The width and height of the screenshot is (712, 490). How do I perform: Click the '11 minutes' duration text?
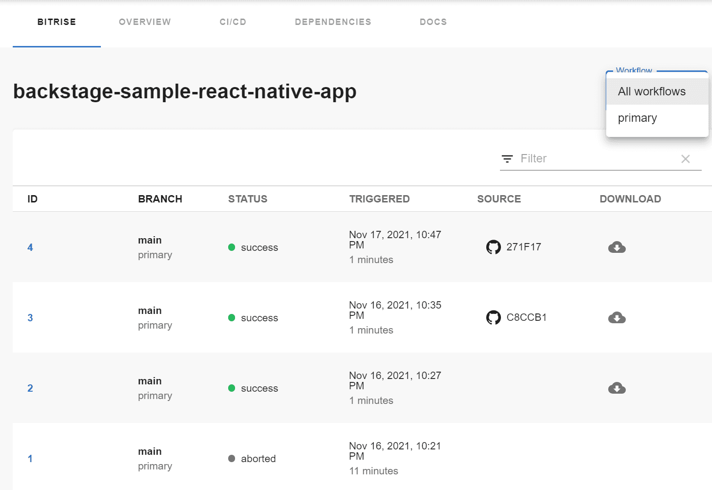(374, 471)
